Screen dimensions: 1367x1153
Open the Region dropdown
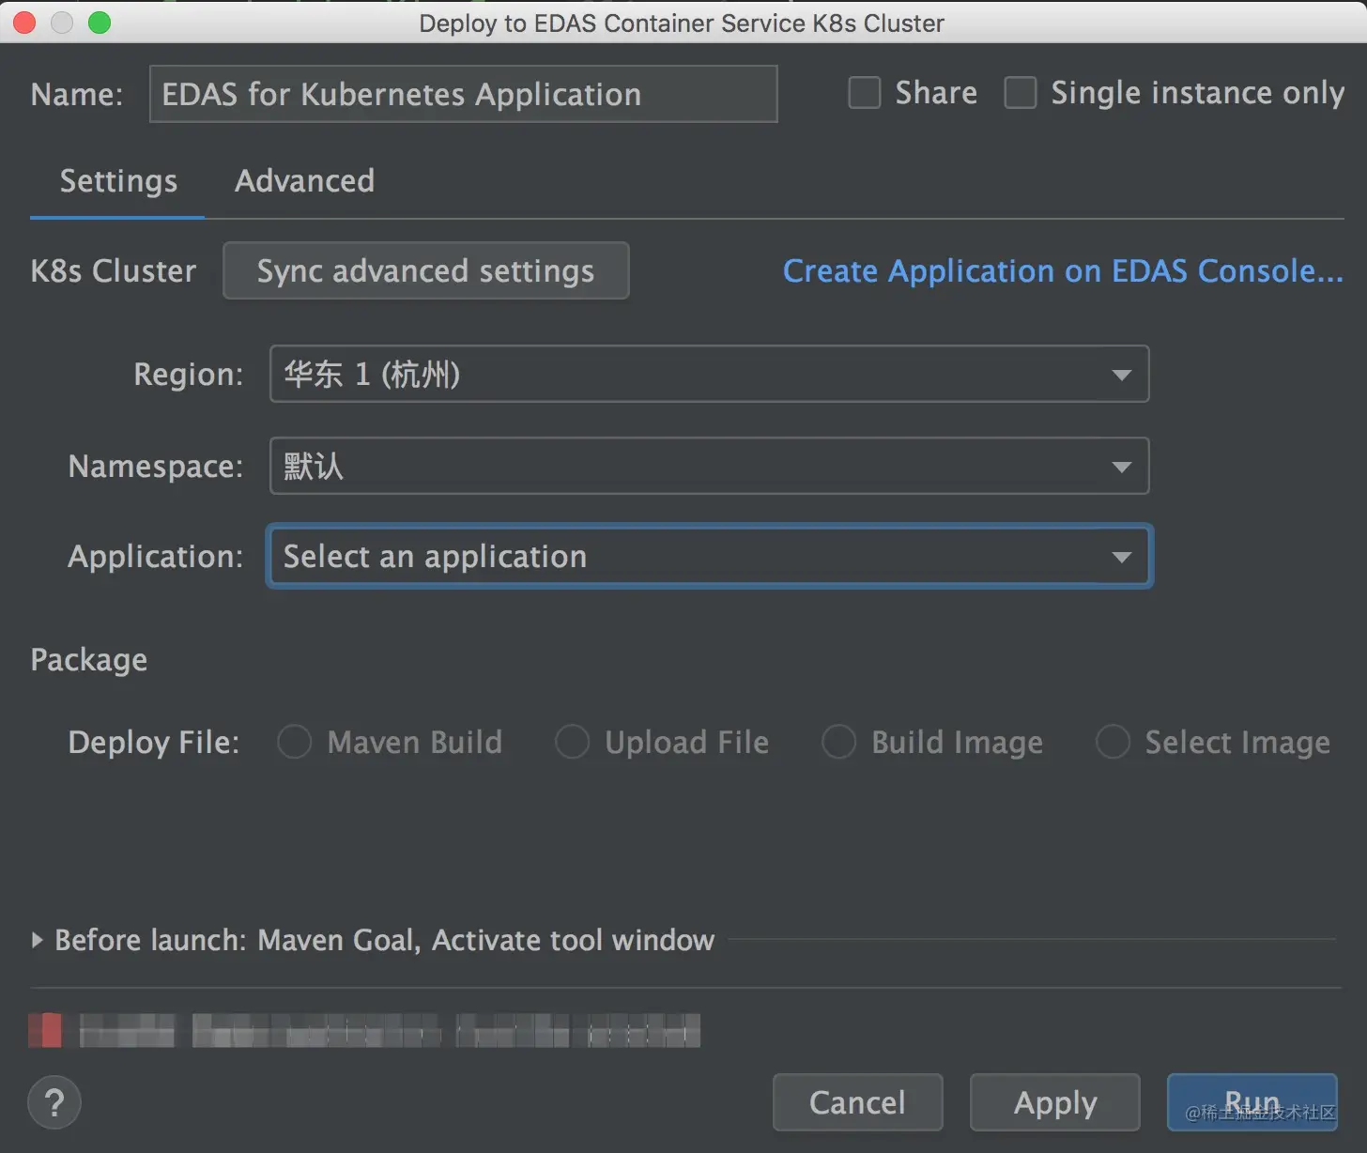point(709,374)
